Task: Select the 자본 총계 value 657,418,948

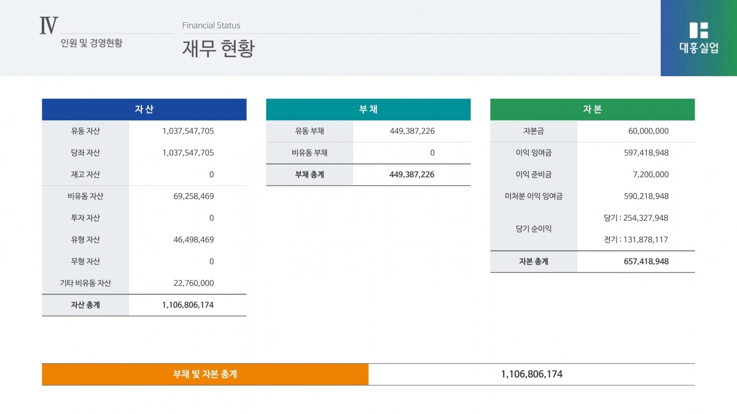Action: click(645, 261)
